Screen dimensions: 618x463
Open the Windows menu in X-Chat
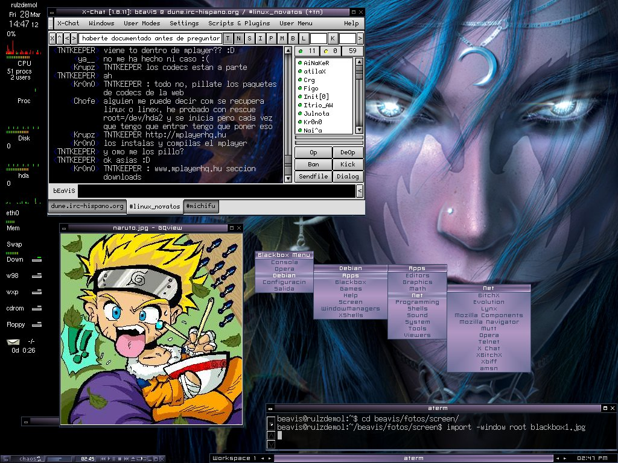pyautogui.click(x=101, y=24)
